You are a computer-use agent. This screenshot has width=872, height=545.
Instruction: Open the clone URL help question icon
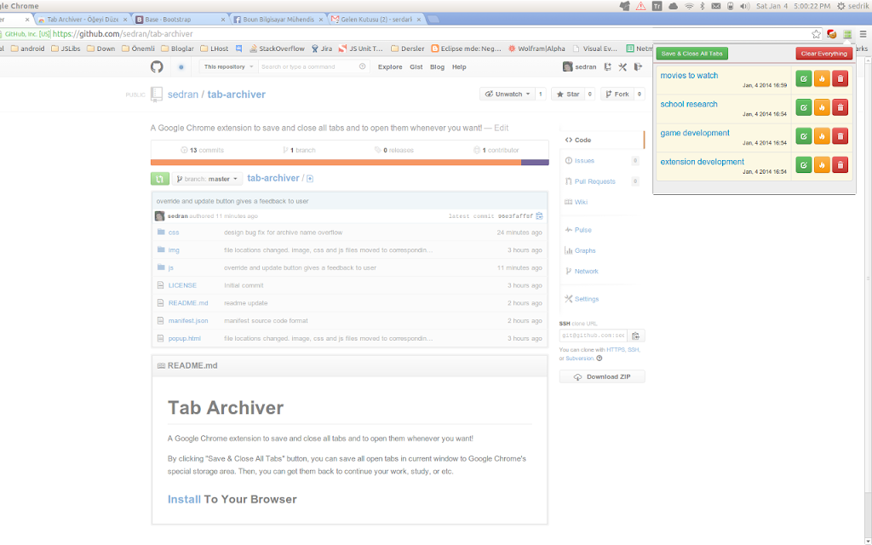tap(599, 359)
